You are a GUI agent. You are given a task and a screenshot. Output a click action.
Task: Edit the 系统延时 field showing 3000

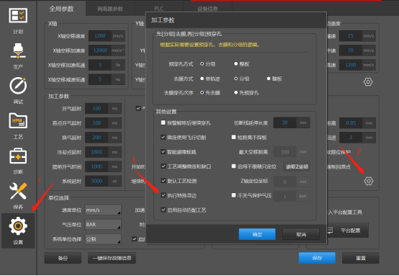pyautogui.click(x=97, y=181)
